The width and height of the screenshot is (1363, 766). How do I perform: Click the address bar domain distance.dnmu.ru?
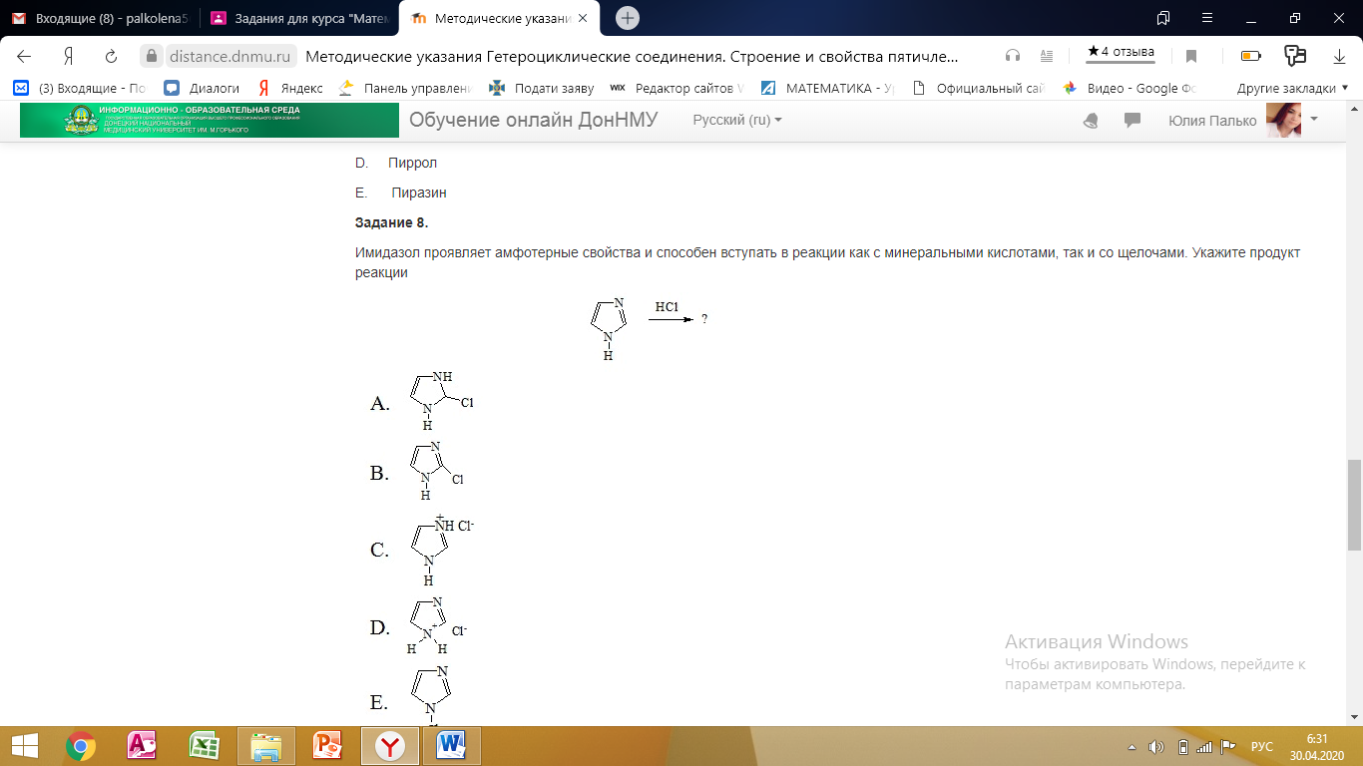point(230,57)
